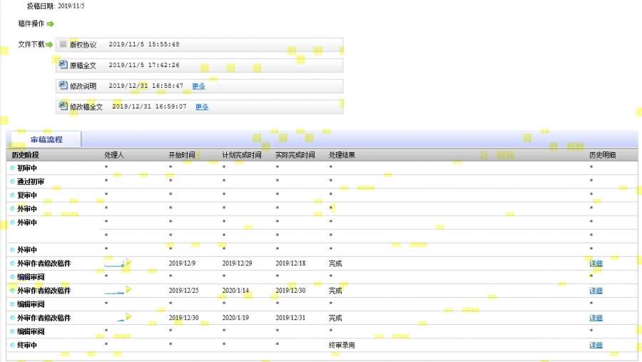Click bullet icon of 外审作者修改稿件 row completed 2019/12/31
Viewport: 642px width, 362px height.
tap(13, 318)
